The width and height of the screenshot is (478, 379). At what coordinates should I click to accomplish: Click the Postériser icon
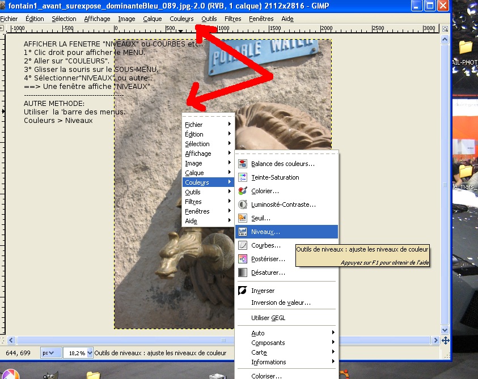click(x=243, y=259)
